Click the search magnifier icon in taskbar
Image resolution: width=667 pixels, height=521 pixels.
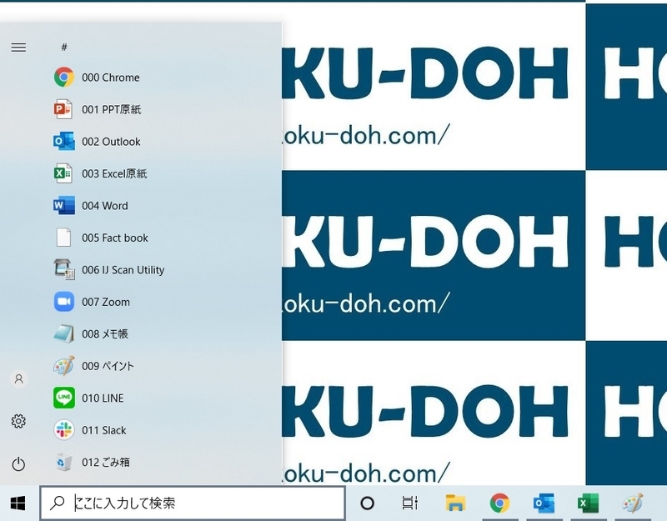[x=57, y=503]
